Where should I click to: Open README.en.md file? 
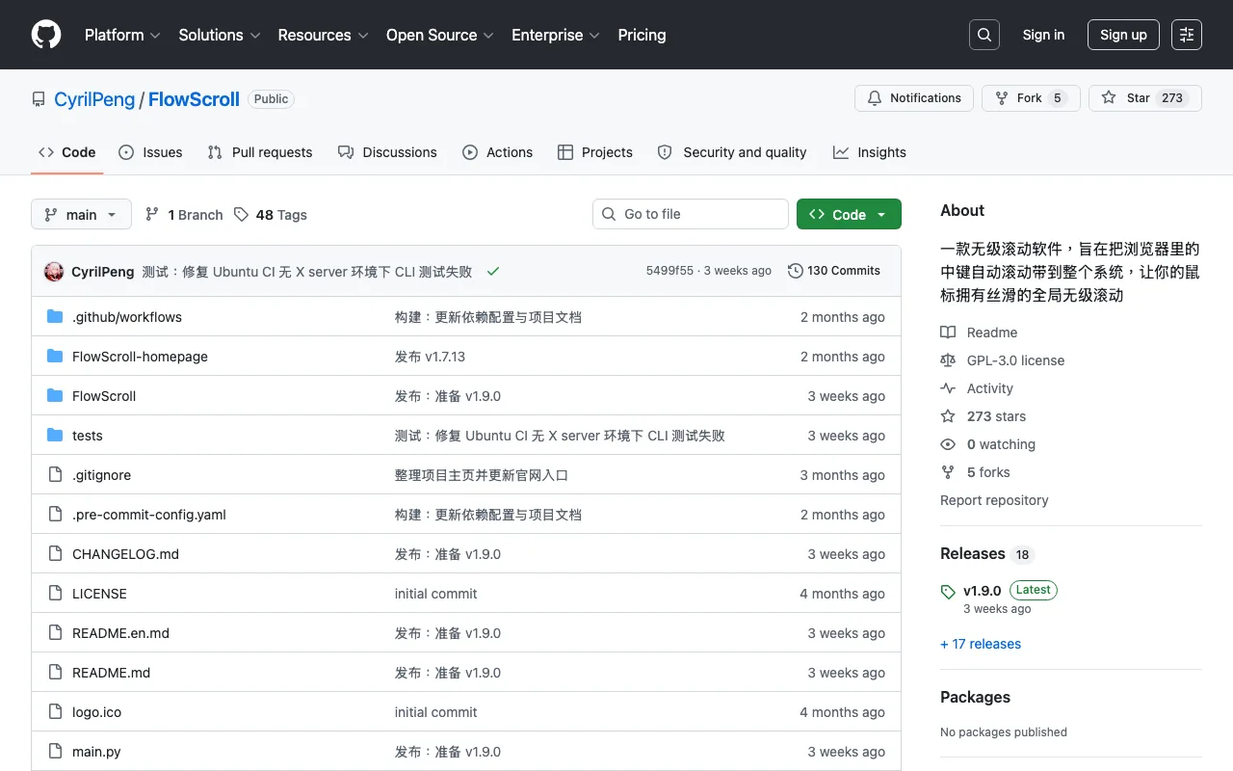pyautogui.click(x=120, y=633)
